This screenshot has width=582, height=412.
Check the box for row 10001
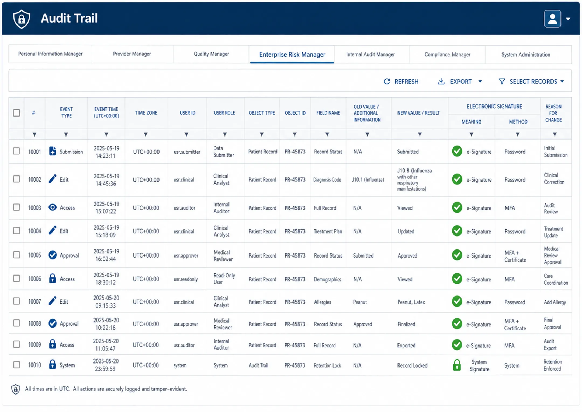pyautogui.click(x=17, y=151)
